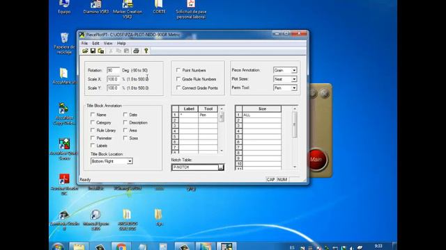Click the ALL cell in Size table
Screen dimensions: 446x250
(x=262, y=115)
